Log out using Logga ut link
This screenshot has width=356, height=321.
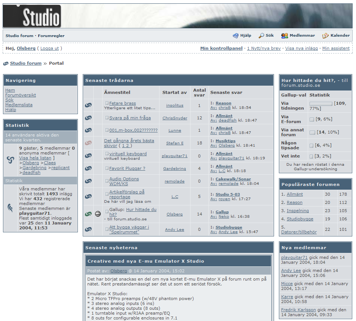coord(49,48)
